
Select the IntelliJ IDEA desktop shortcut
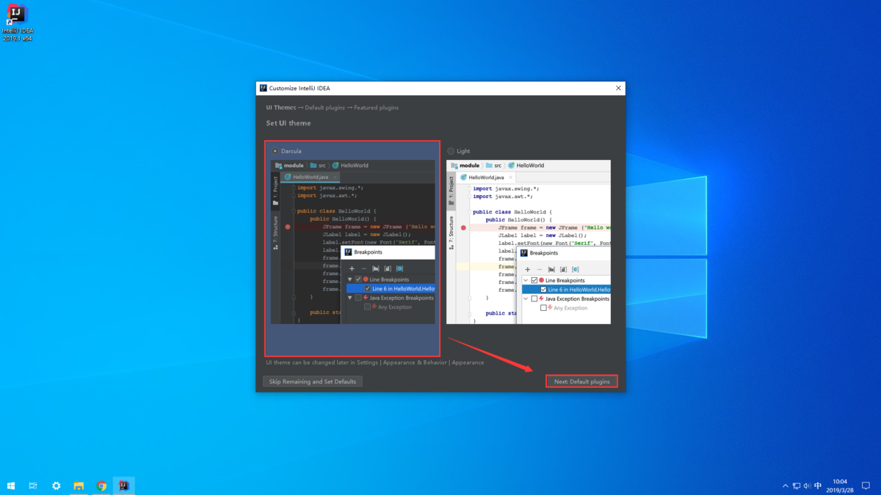[17, 23]
